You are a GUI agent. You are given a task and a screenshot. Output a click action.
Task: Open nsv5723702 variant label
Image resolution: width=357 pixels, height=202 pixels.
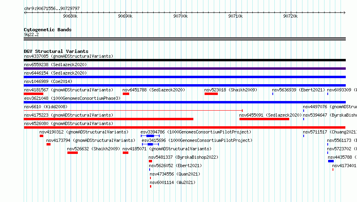click(x=342, y=149)
